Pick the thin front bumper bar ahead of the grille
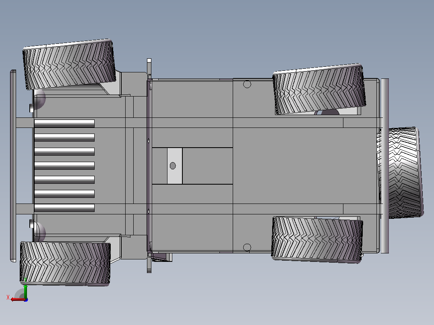The image size is (434, 325). 13,166
